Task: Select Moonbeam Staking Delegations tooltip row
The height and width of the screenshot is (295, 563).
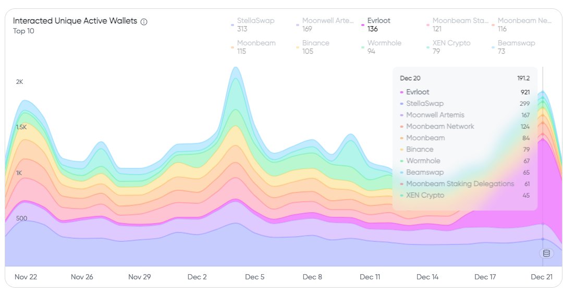Action: coord(465,184)
